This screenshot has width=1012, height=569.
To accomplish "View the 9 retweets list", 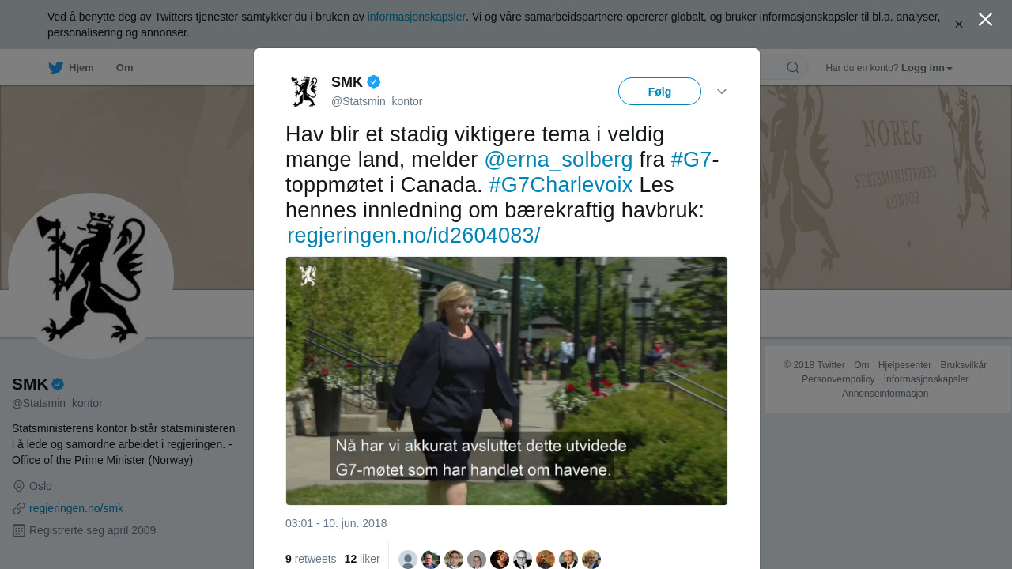I will coord(311,559).
